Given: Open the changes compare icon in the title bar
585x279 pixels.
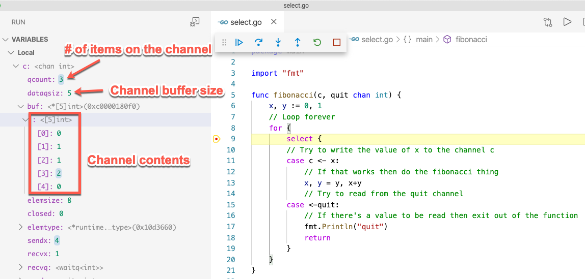Looking at the screenshot, I should [548, 22].
